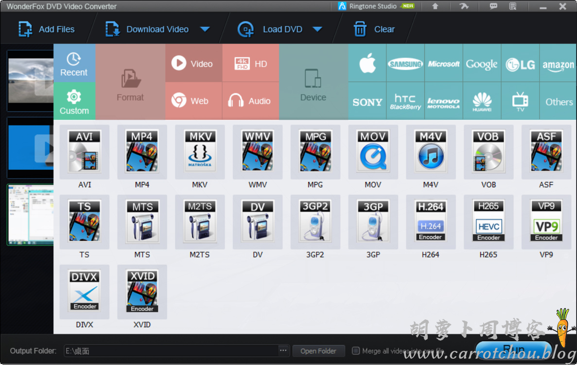Click the Open Folder button

318,351
